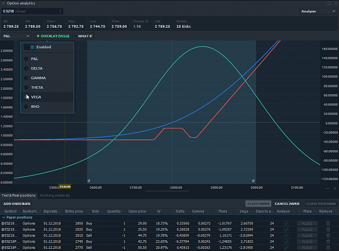Image resolution: width=339 pixels, height=251 pixels.
Task: Click the 18.73% IV cell
Action: 162,223
